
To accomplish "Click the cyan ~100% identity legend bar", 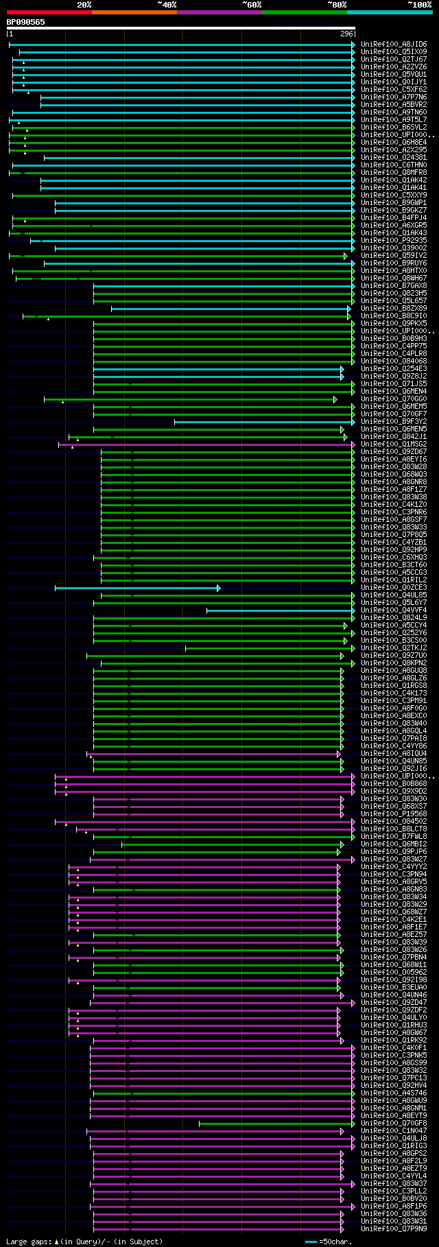I will 390,12.
